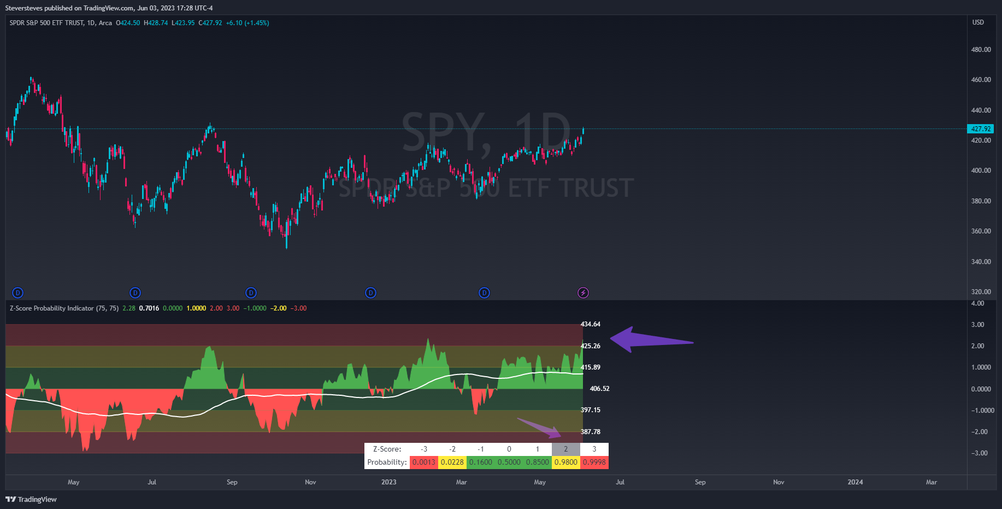Click the high value H428.74

tap(156, 23)
